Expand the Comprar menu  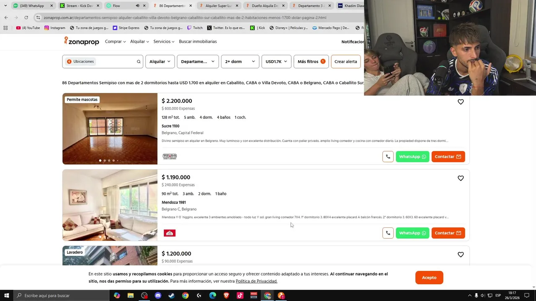(115, 41)
